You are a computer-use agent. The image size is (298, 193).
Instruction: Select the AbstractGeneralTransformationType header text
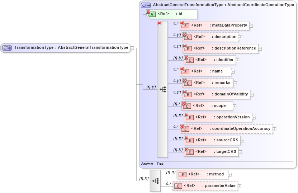(x=223, y=5)
